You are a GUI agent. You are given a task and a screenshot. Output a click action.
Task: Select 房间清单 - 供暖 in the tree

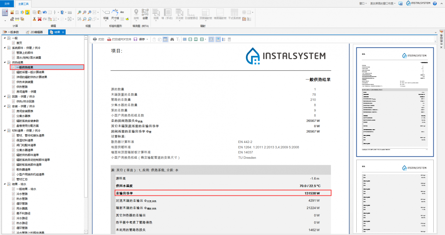point(26,92)
